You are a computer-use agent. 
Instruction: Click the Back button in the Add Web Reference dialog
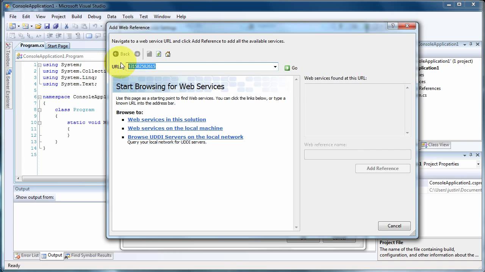point(121,54)
